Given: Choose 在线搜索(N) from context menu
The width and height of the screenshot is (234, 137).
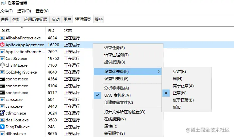Looking at the screenshot, I should [128, 119].
